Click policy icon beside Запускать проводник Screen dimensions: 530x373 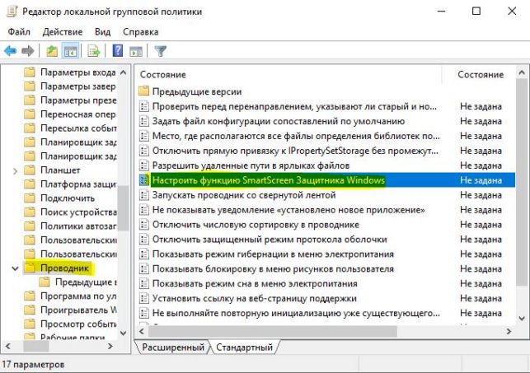point(144,195)
